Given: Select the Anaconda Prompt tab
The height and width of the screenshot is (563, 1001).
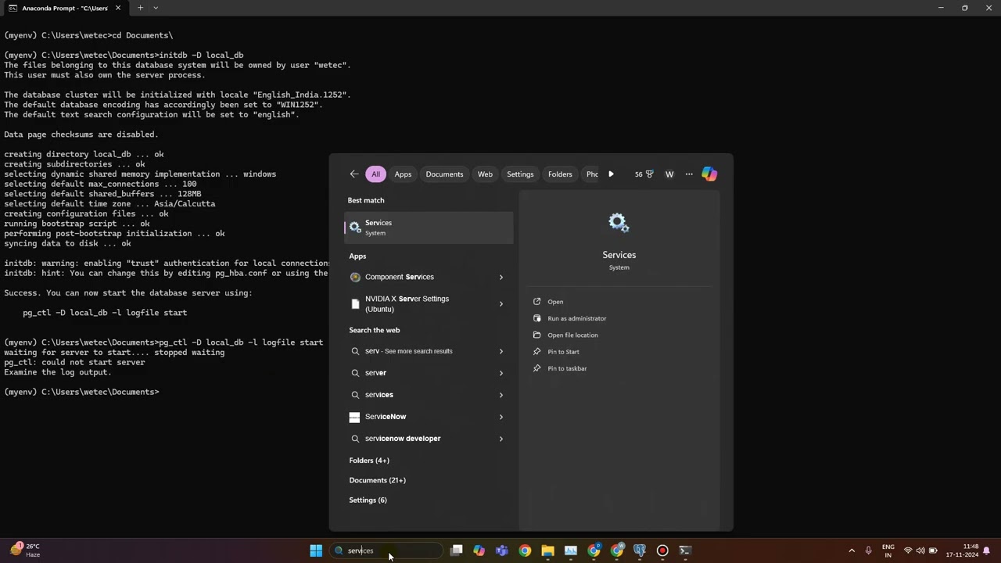Looking at the screenshot, I should (64, 8).
